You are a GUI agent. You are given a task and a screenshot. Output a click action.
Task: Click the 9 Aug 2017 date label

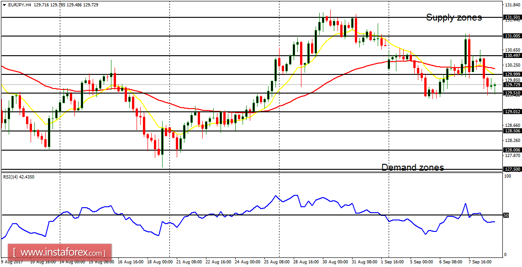[x=11, y=262]
